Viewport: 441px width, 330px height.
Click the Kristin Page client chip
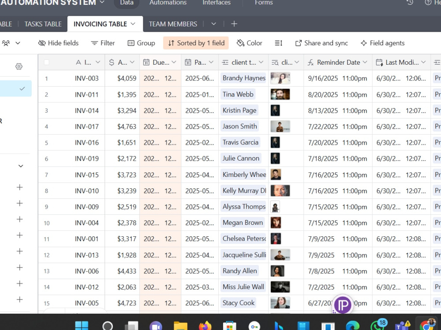click(239, 110)
